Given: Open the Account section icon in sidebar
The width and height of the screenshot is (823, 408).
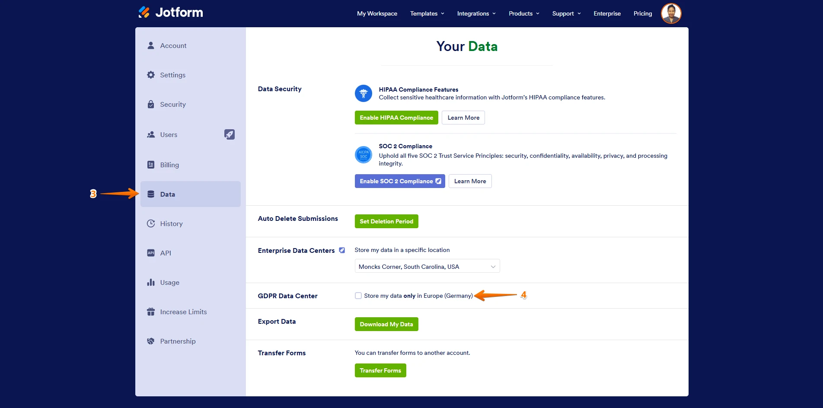Looking at the screenshot, I should [x=150, y=45].
